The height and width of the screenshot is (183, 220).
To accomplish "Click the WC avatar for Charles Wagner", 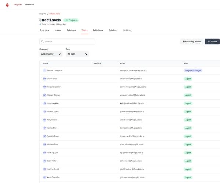I will click(x=45, y=95).
